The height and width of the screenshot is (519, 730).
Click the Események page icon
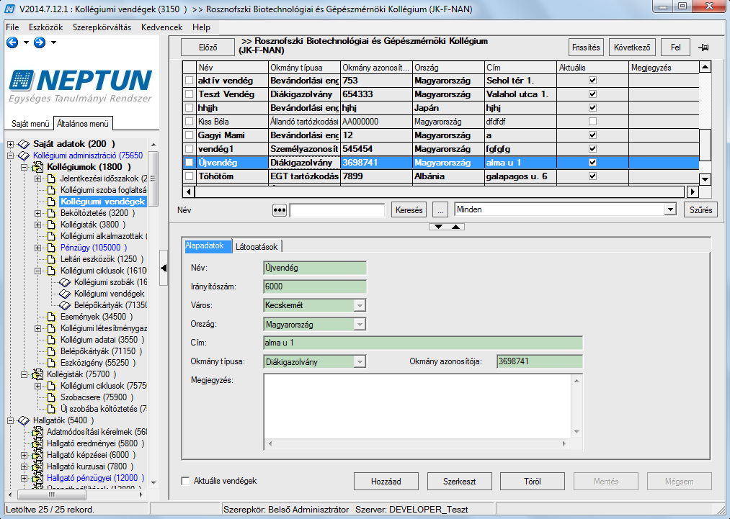pyautogui.click(x=52, y=317)
